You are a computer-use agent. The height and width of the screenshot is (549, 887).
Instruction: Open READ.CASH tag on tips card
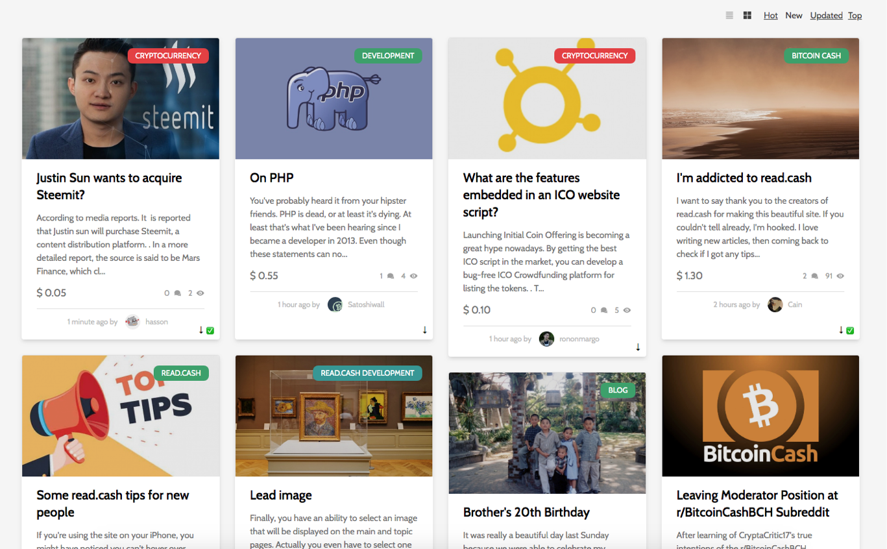click(x=181, y=373)
